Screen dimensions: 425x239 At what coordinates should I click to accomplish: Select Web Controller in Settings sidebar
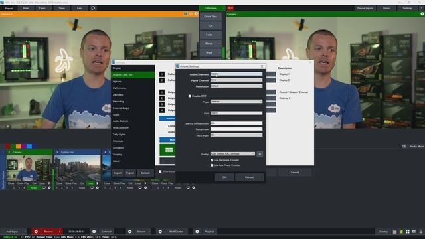pos(133,128)
